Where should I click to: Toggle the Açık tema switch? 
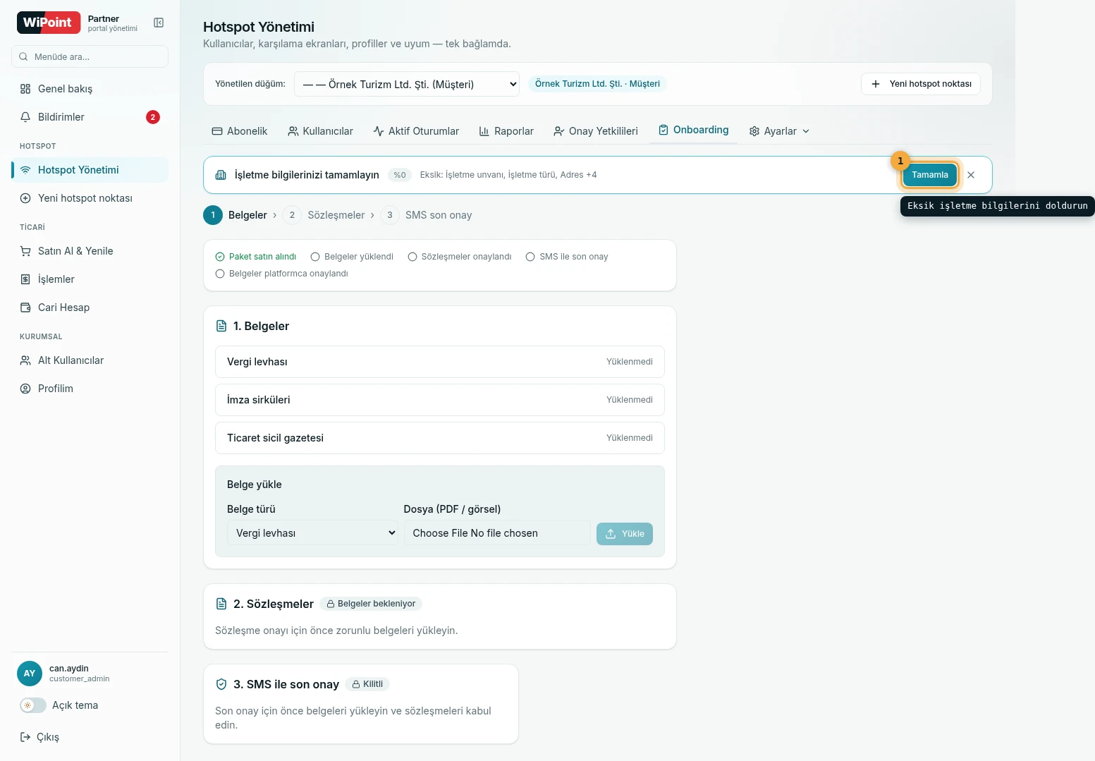33,705
